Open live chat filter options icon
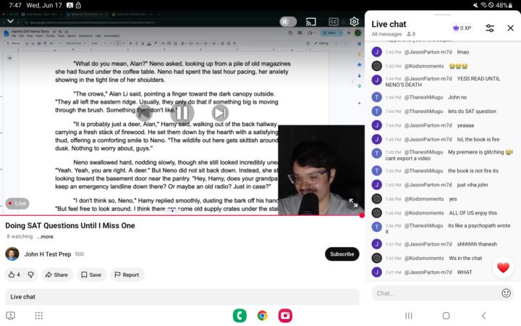Image resolution: width=521 pixels, height=326 pixels. pos(490,28)
